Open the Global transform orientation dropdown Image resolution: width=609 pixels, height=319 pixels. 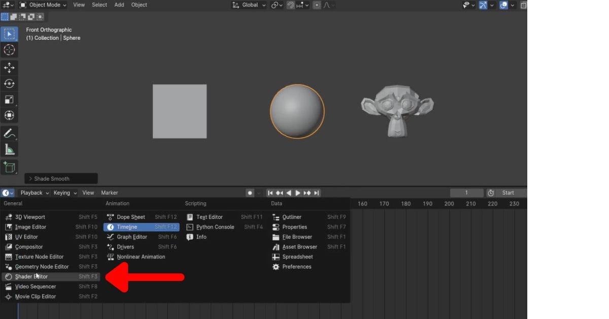point(248,5)
